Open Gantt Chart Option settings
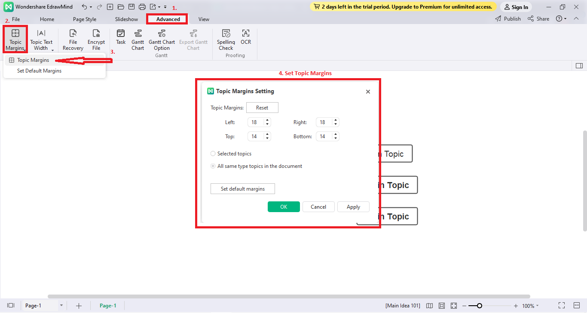 click(x=162, y=40)
